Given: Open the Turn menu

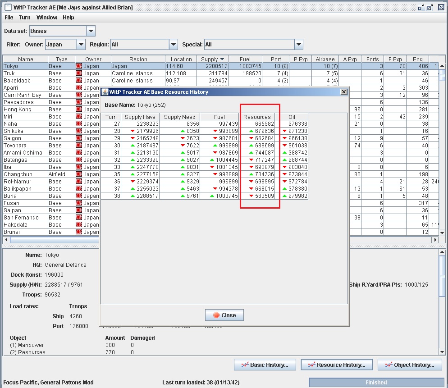Looking at the screenshot, I should tap(25, 18).
